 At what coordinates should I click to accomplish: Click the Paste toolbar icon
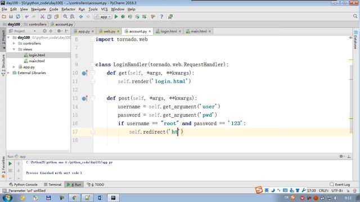click(56, 17)
